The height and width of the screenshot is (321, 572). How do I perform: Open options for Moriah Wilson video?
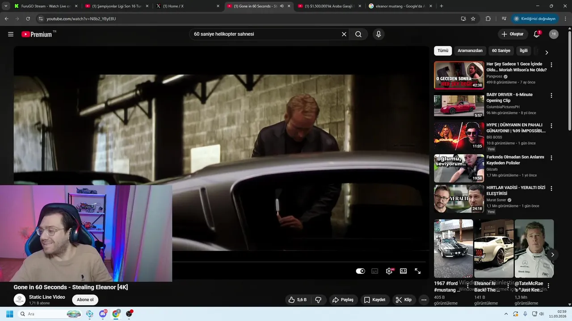click(551, 65)
